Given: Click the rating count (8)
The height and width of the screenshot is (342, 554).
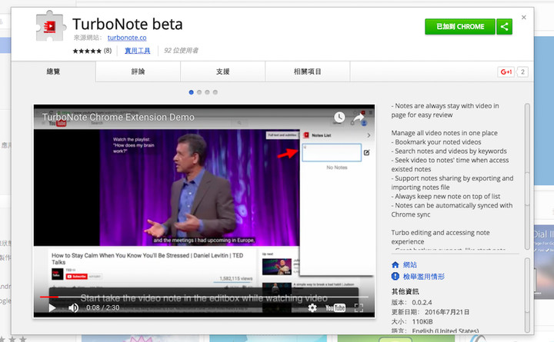Looking at the screenshot, I should (108, 51).
